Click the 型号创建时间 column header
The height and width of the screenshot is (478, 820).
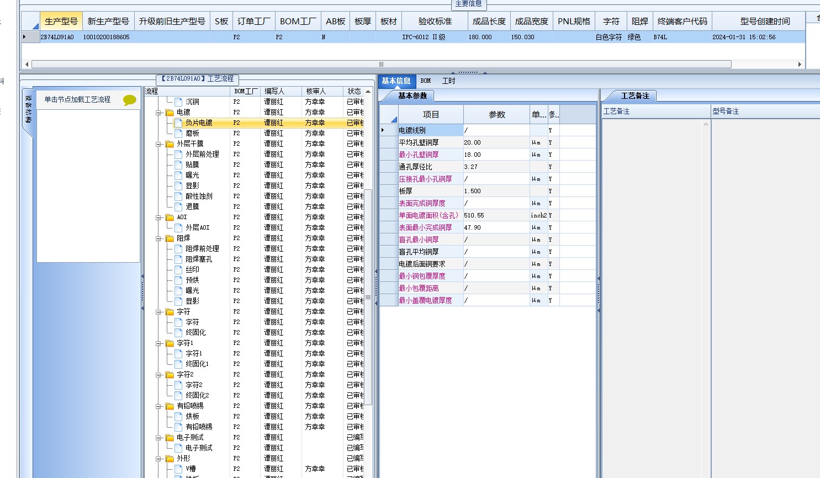[x=765, y=22]
